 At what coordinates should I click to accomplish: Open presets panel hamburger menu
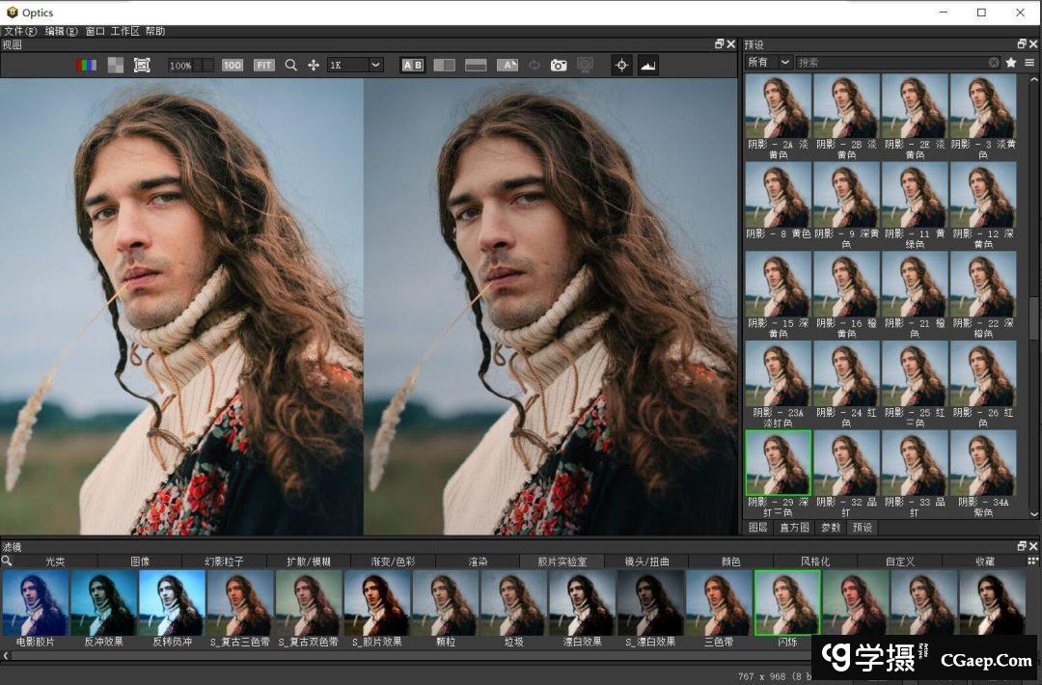click(1029, 63)
